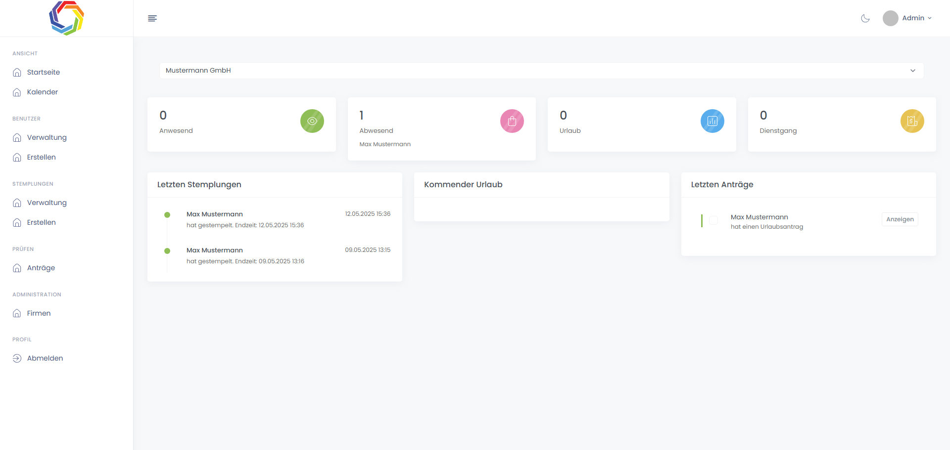
Task: Click Abmelden to log out
Action: click(x=45, y=358)
